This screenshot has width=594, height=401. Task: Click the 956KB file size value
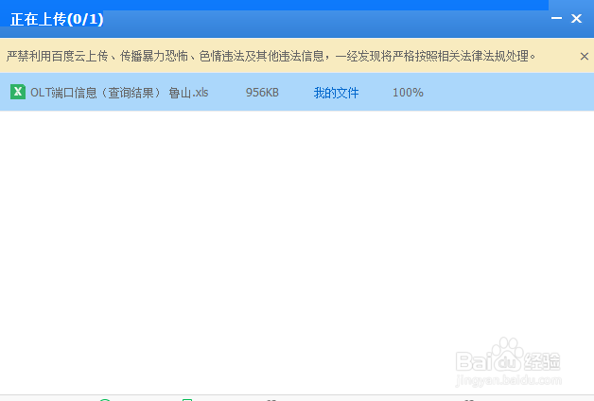(262, 93)
